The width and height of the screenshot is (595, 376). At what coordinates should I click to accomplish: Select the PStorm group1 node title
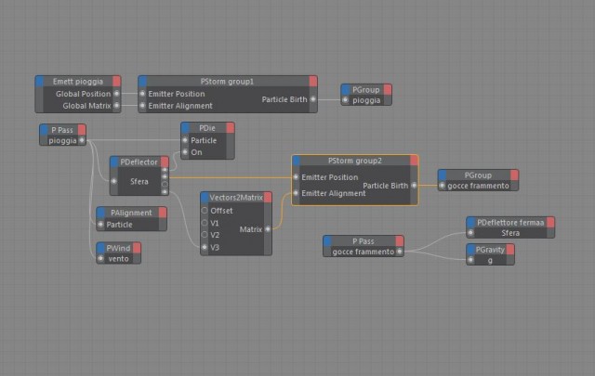(x=227, y=82)
